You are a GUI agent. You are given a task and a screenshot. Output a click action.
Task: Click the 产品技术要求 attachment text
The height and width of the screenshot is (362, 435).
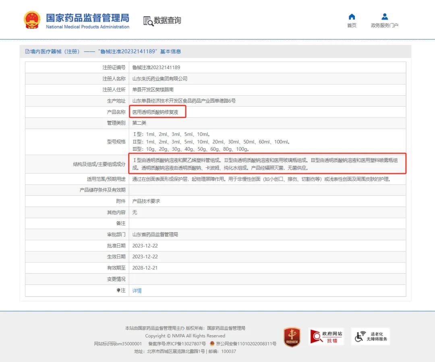[x=146, y=201]
